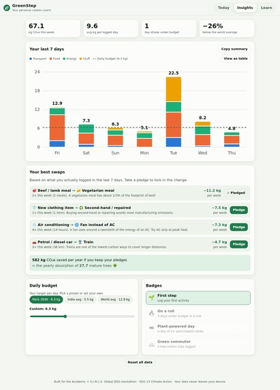Click the Daily budget legend dashed entry
The width and height of the screenshot is (280, 390).
click(x=110, y=59)
